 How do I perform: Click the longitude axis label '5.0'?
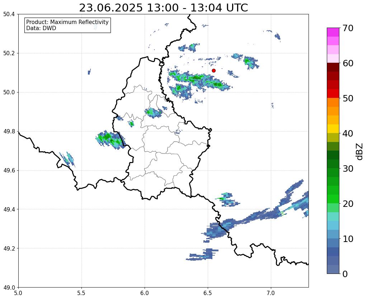tap(18, 293)
